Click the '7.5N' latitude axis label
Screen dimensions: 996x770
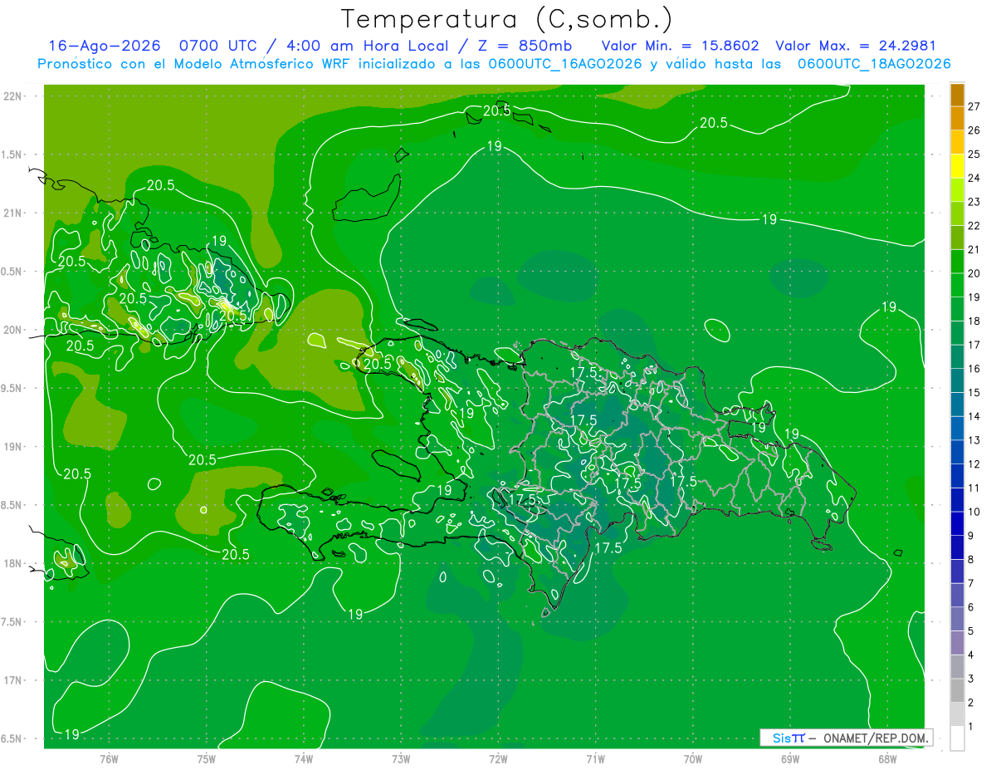(x=12, y=622)
